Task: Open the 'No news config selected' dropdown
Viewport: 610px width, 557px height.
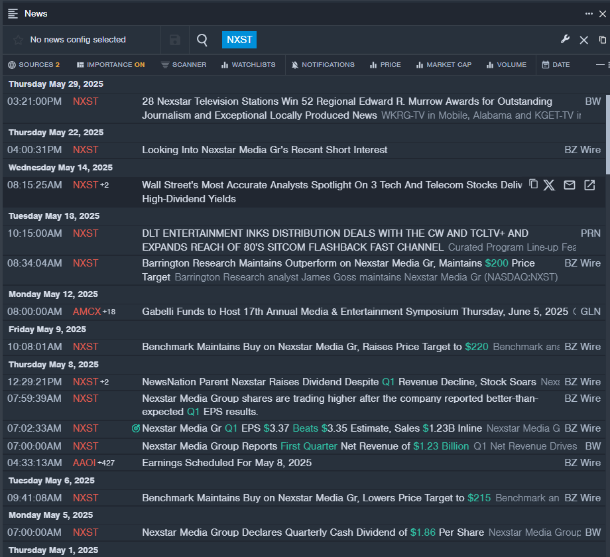Action: tap(78, 40)
